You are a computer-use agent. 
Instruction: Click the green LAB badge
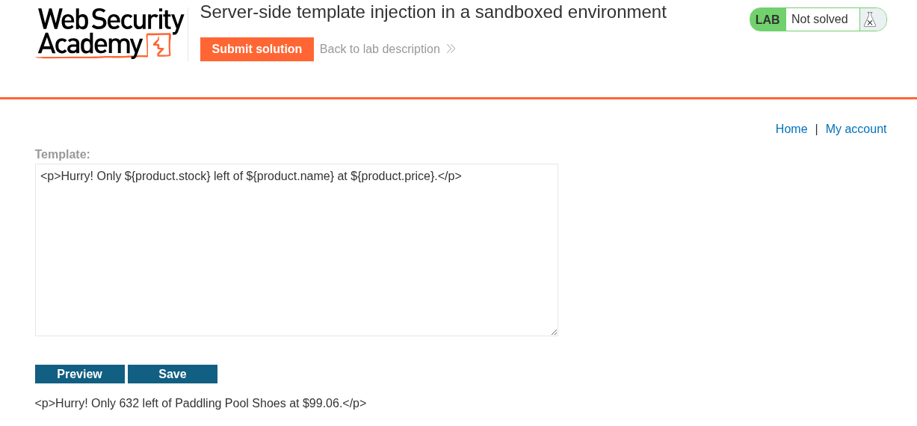coord(768,19)
